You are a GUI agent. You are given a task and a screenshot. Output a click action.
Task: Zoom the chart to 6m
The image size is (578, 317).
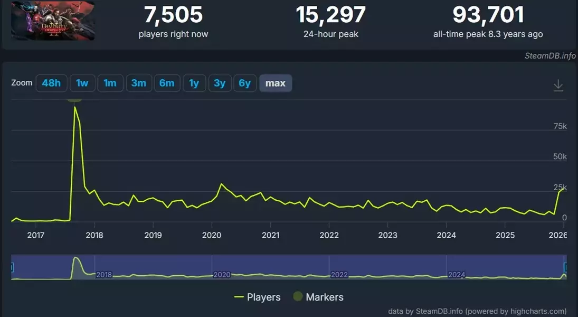pos(166,83)
